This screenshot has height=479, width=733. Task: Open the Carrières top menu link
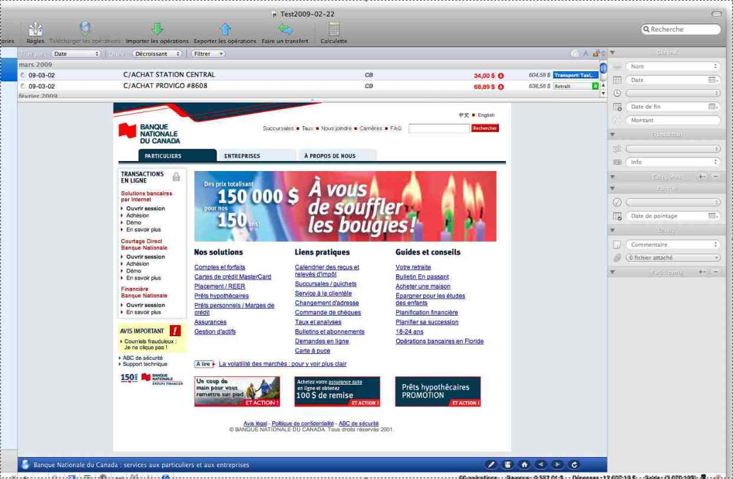click(x=371, y=129)
